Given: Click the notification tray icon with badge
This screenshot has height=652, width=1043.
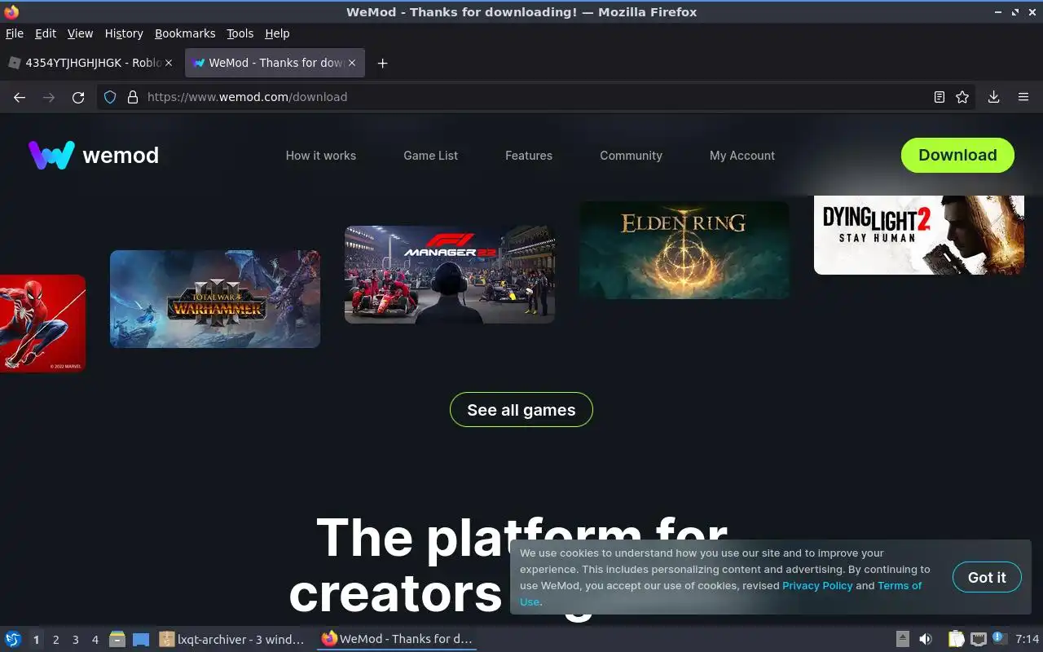Looking at the screenshot, I should point(1000,638).
